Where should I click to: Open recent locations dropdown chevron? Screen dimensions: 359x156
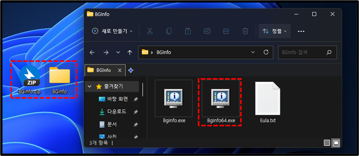click(118, 53)
